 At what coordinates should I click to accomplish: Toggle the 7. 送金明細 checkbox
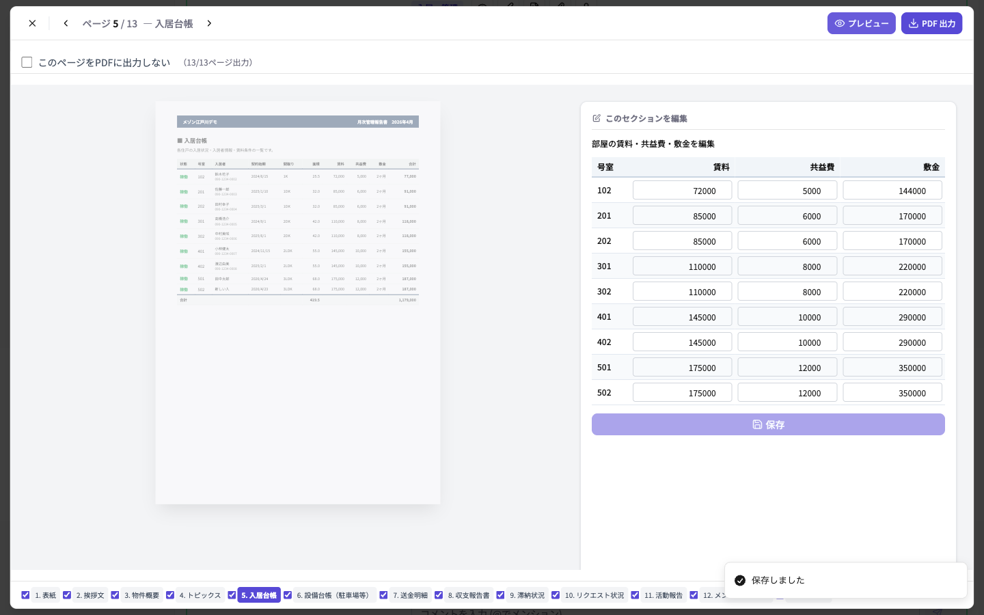(383, 595)
